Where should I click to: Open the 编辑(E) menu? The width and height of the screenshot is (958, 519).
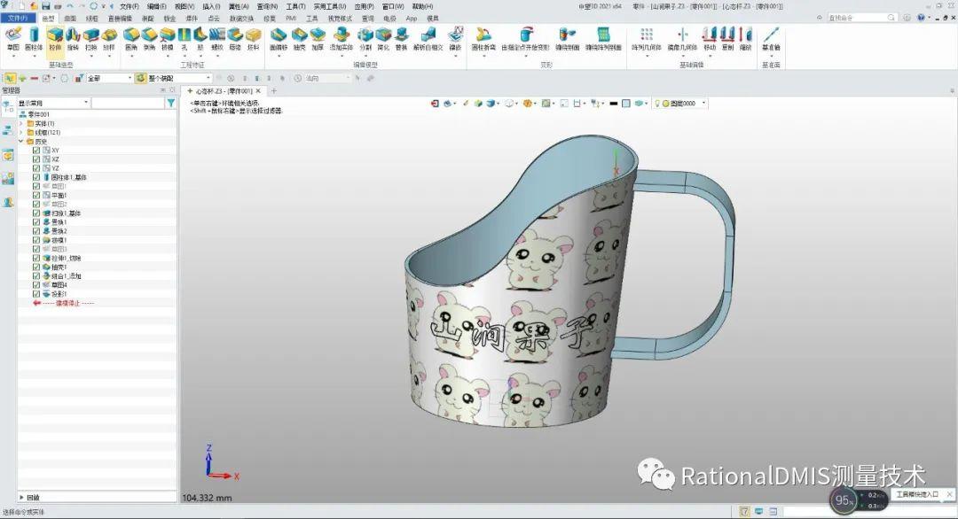tap(156, 7)
